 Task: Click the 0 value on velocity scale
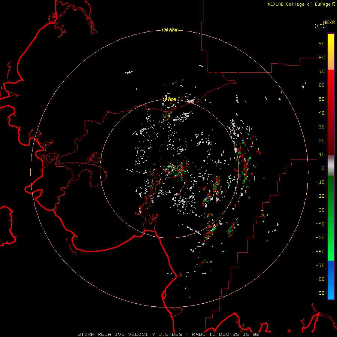[x=323, y=168]
